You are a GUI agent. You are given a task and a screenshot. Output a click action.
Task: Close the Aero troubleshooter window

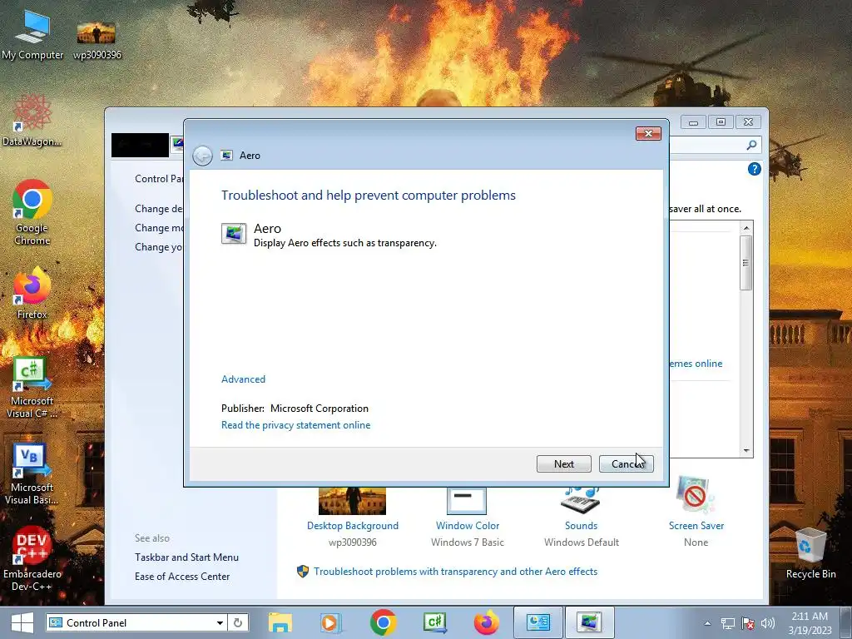[x=648, y=134]
